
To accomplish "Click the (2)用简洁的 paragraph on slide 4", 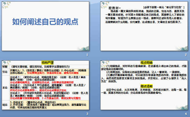I will [144, 72].
